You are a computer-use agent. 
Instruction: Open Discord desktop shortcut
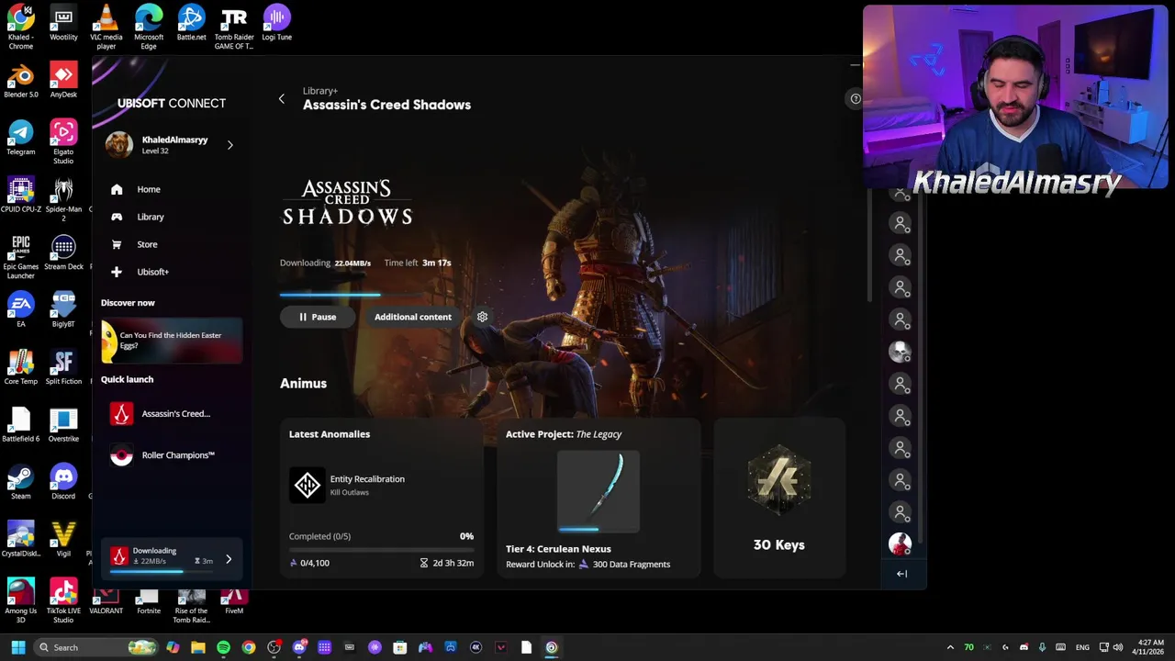coord(63,482)
